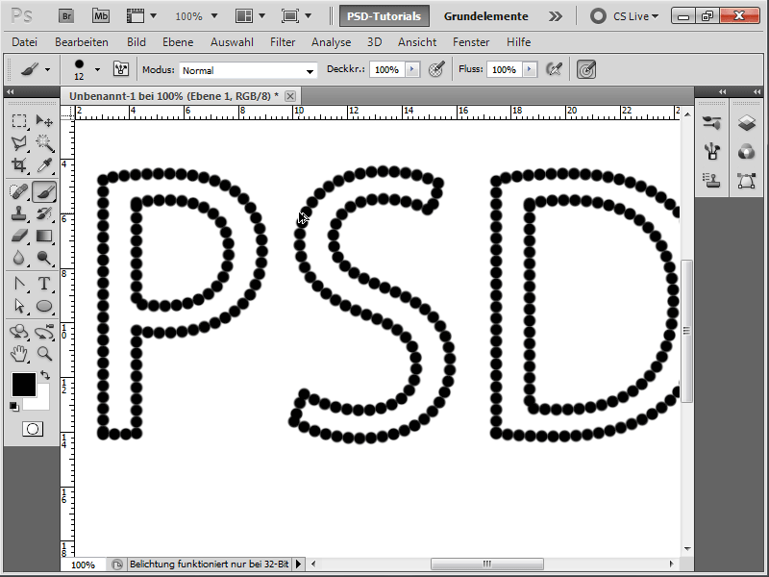Reset default foreground and background colors

[14, 406]
